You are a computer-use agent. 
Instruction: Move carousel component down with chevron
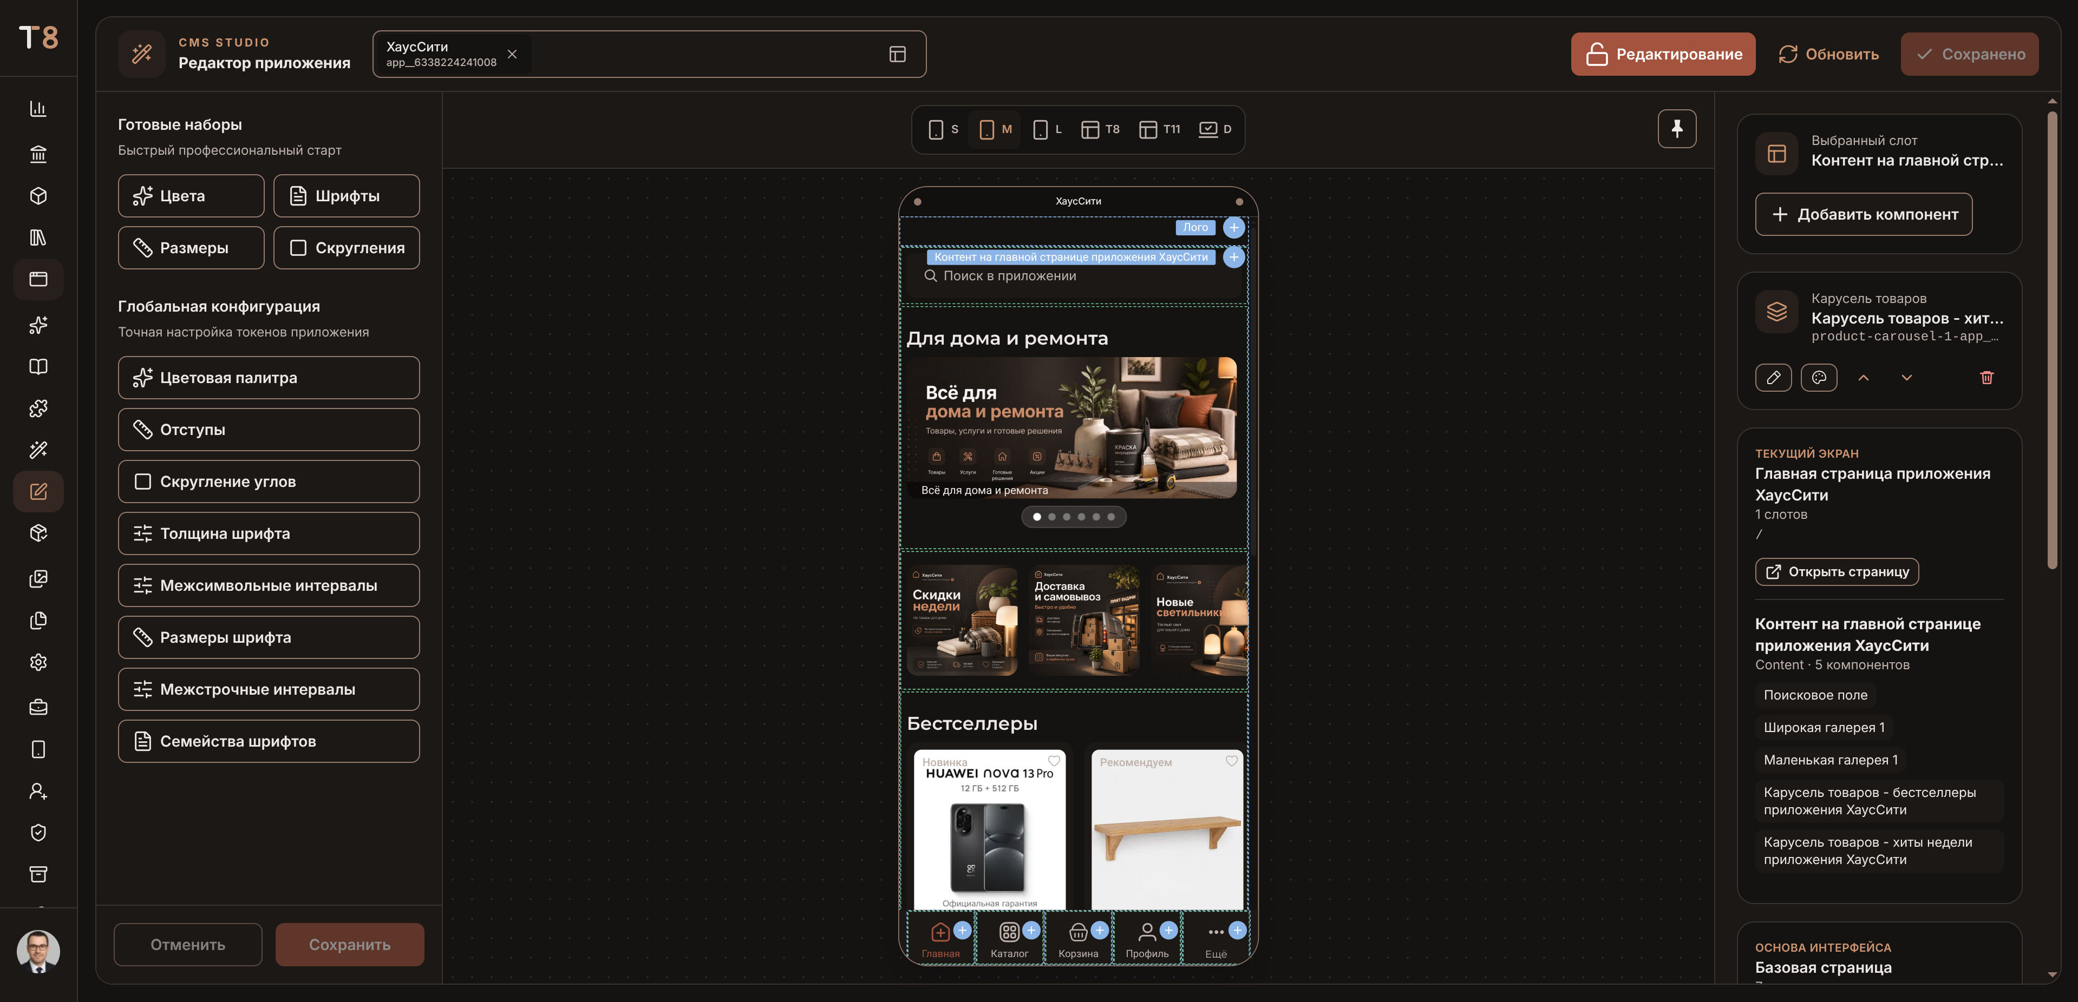click(x=1906, y=377)
